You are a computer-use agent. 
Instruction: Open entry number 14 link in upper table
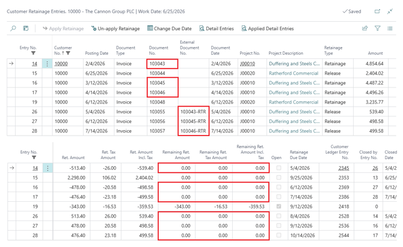34,63
